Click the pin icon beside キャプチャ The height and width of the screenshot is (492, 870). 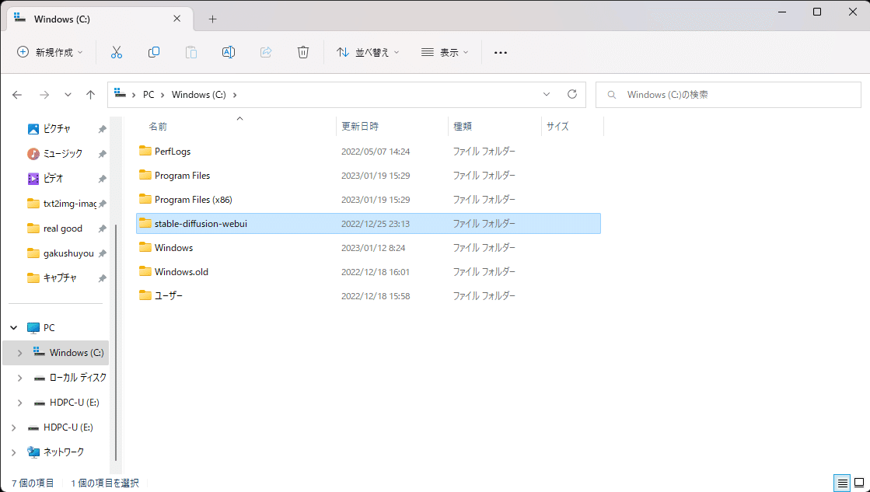tap(102, 278)
